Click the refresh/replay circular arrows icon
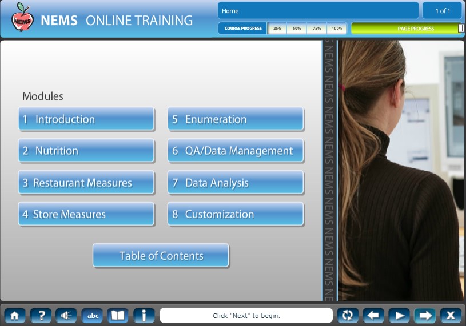Viewport: 466px width, 326px height. [x=348, y=315]
